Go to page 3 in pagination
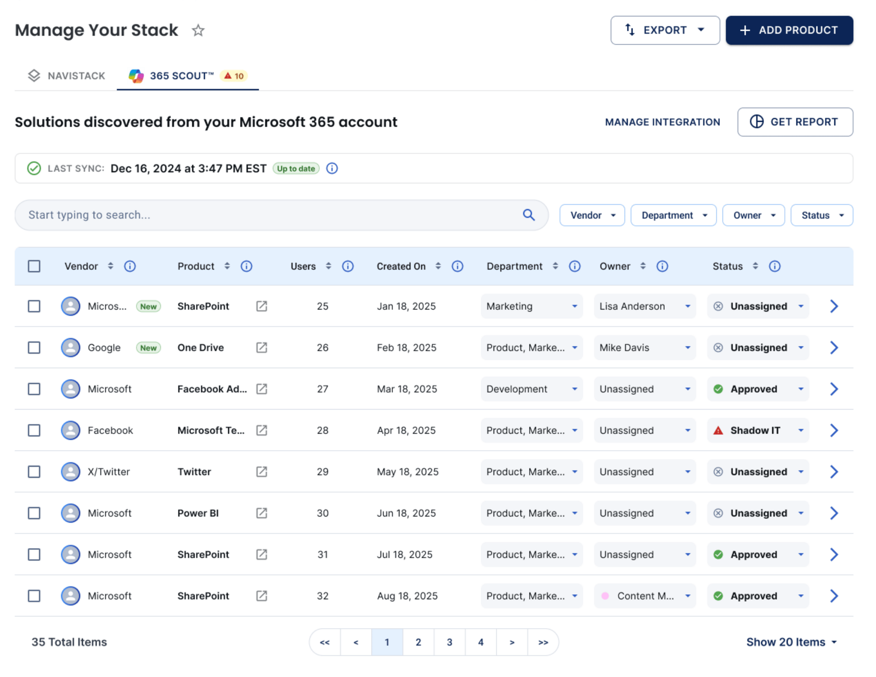 [449, 642]
